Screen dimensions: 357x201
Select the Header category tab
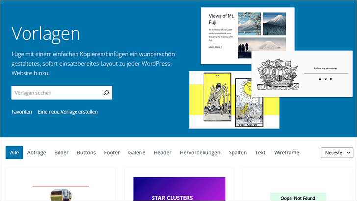[x=163, y=152]
